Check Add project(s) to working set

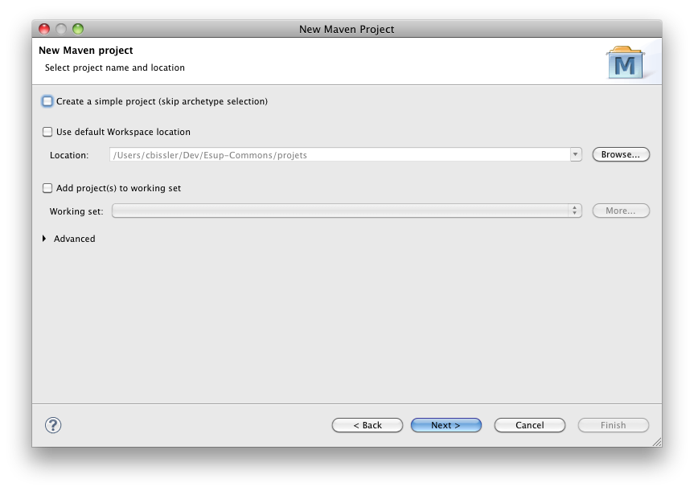(x=47, y=188)
